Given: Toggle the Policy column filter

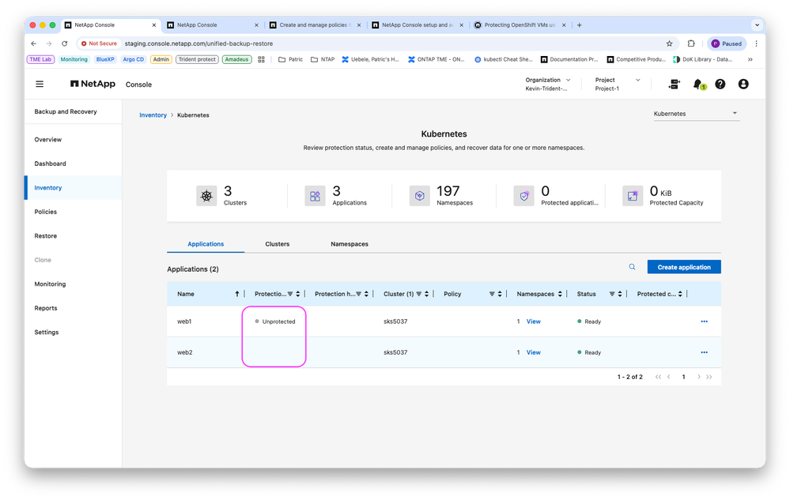Looking at the screenshot, I should 492,295.
